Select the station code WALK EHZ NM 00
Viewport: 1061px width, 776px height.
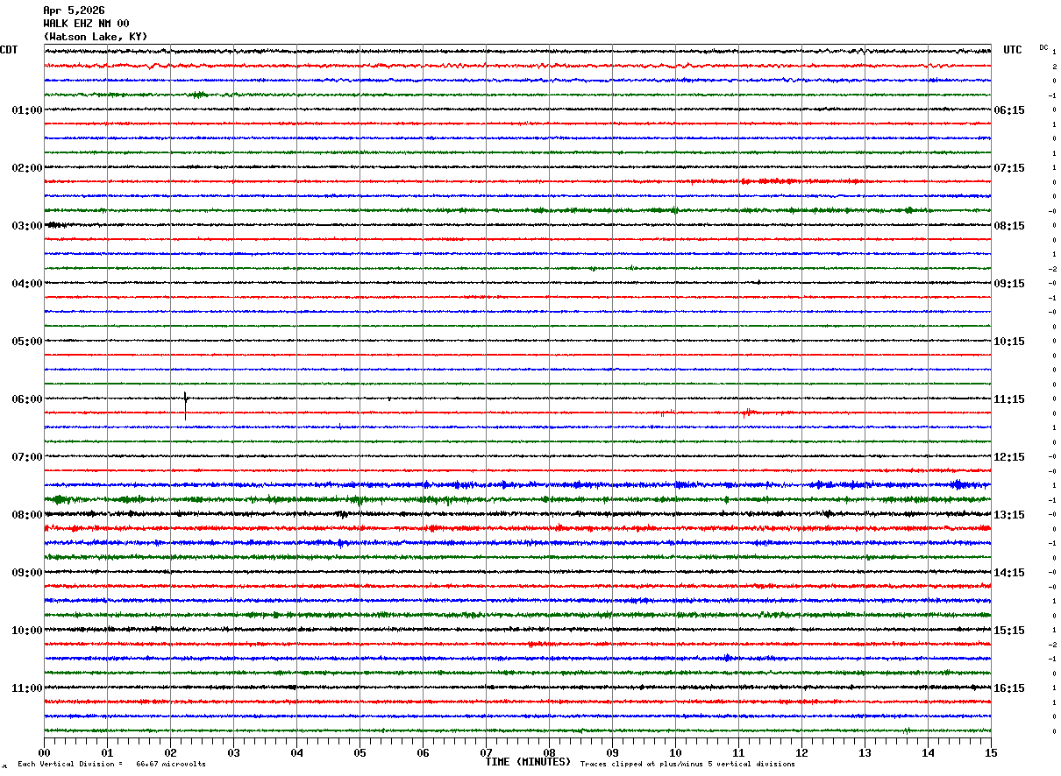coord(86,24)
